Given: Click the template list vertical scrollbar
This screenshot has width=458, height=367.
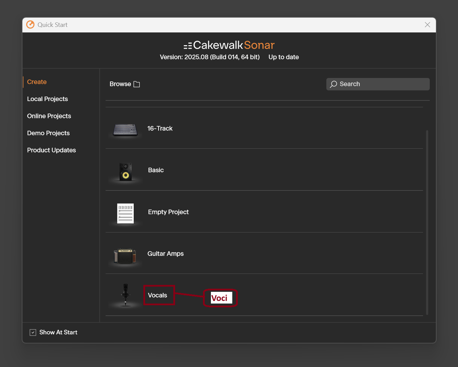Looking at the screenshot, I should tap(427, 222).
